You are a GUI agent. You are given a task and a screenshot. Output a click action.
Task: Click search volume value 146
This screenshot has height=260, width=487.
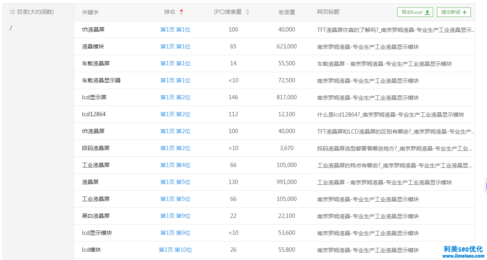[x=233, y=97]
